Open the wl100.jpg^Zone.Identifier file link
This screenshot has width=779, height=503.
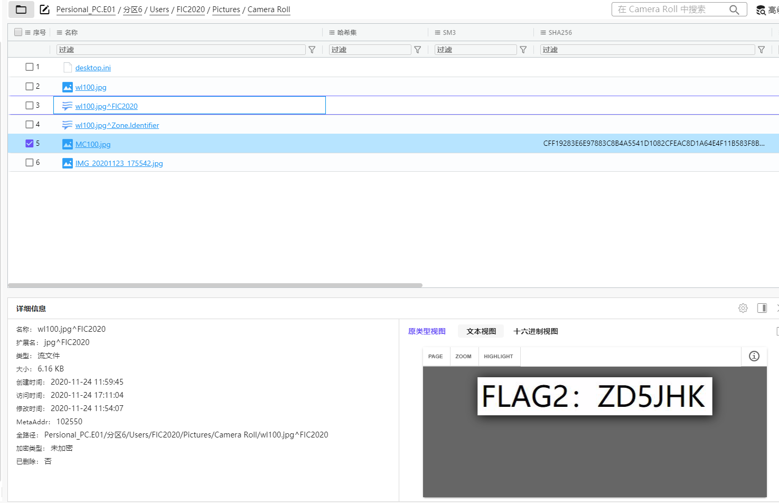pos(117,125)
